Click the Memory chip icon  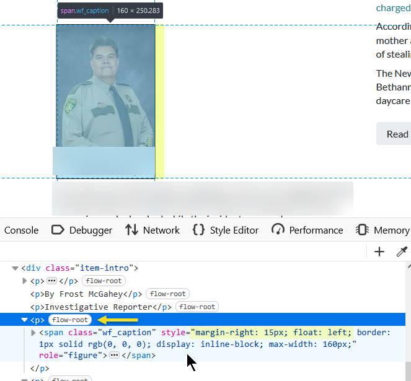pos(362,230)
